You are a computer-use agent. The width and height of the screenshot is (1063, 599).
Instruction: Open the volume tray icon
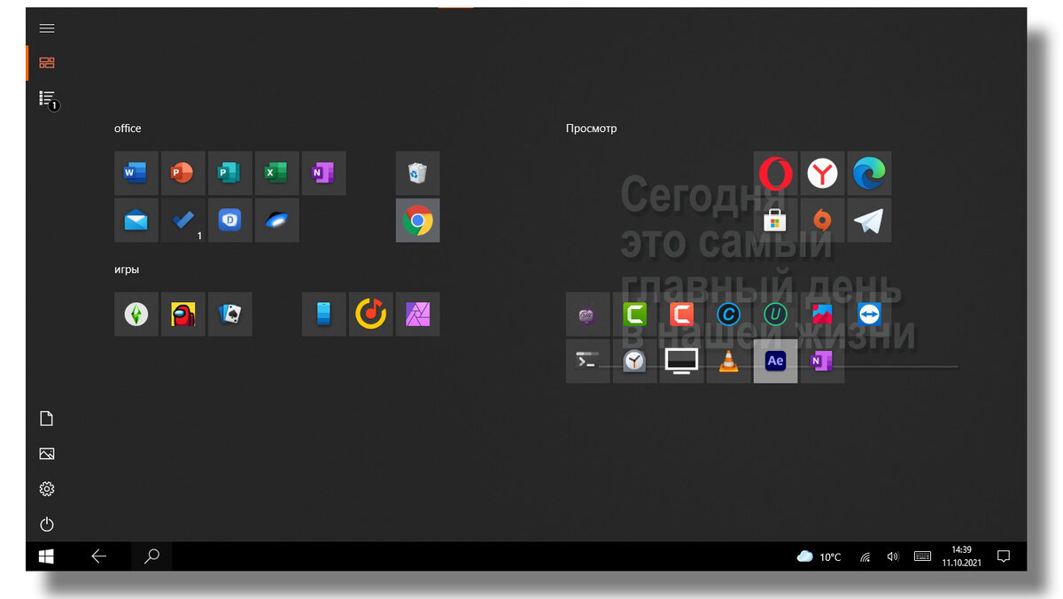pos(893,556)
